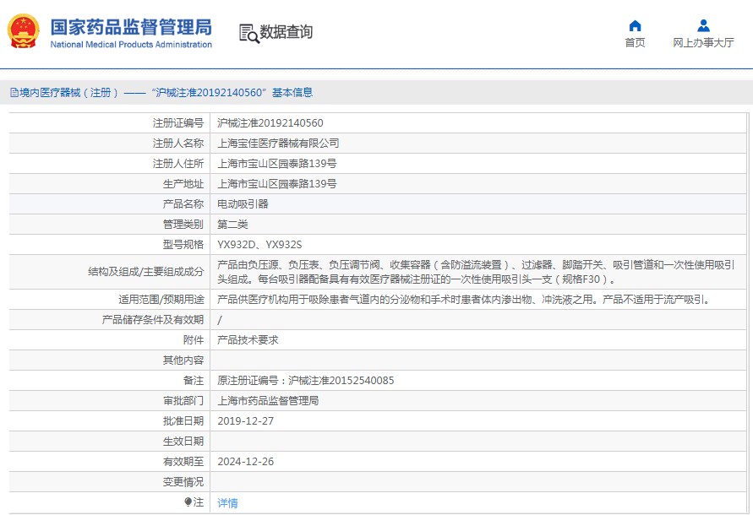Click the 适用范围 description starting 产品供医疗机构

(463, 300)
